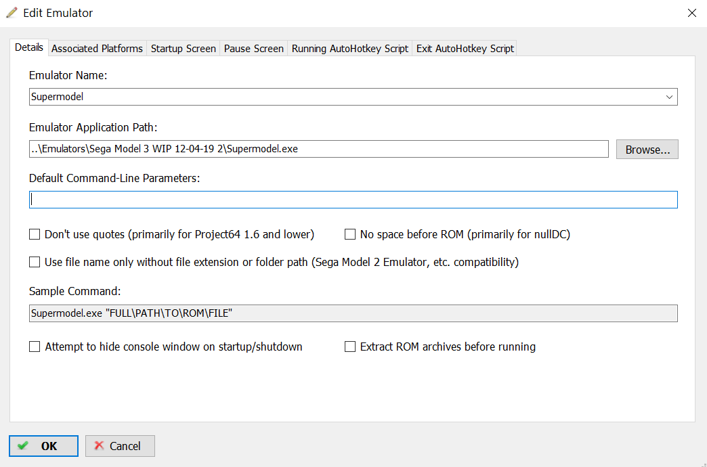Click the pencil icon in title bar
This screenshot has height=467, width=707.
(x=12, y=13)
